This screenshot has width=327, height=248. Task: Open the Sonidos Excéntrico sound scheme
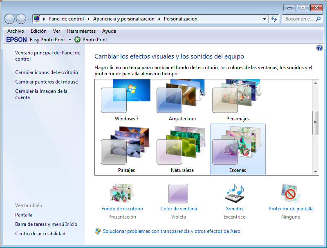click(235, 209)
